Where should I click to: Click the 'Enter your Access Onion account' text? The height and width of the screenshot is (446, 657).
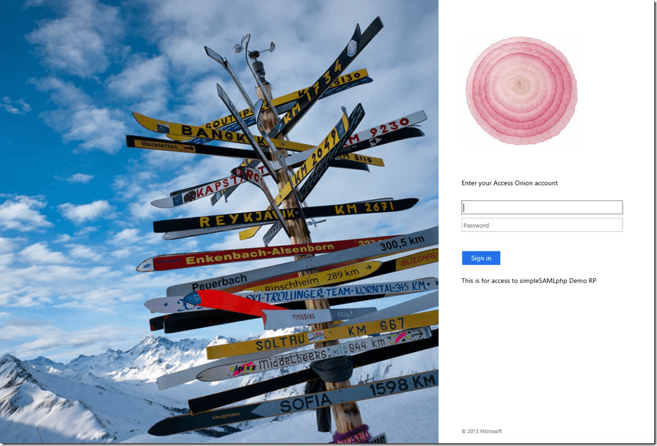(x=509, y=183)
